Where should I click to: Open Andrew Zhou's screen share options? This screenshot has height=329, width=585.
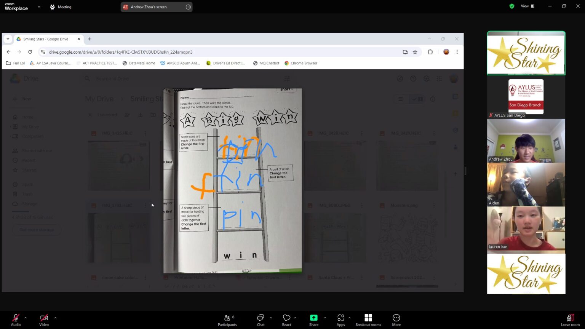coord(188,7)
